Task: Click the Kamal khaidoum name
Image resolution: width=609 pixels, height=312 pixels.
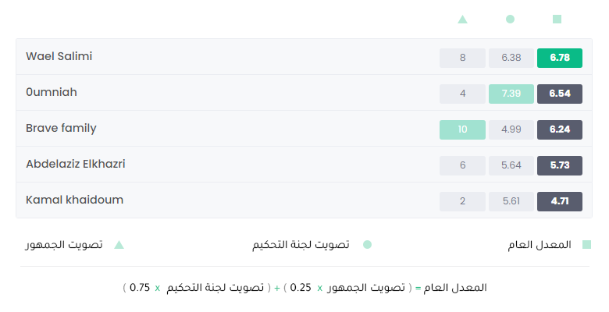Action: click(x=75, y=200)
